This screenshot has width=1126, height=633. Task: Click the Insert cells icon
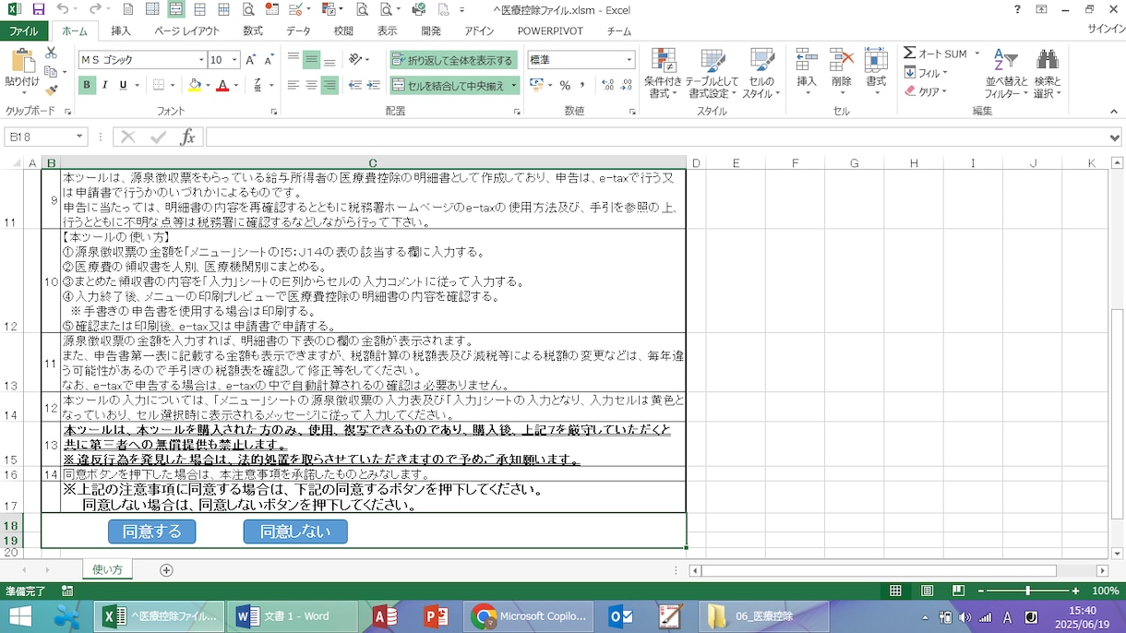(x=807, y=61)
